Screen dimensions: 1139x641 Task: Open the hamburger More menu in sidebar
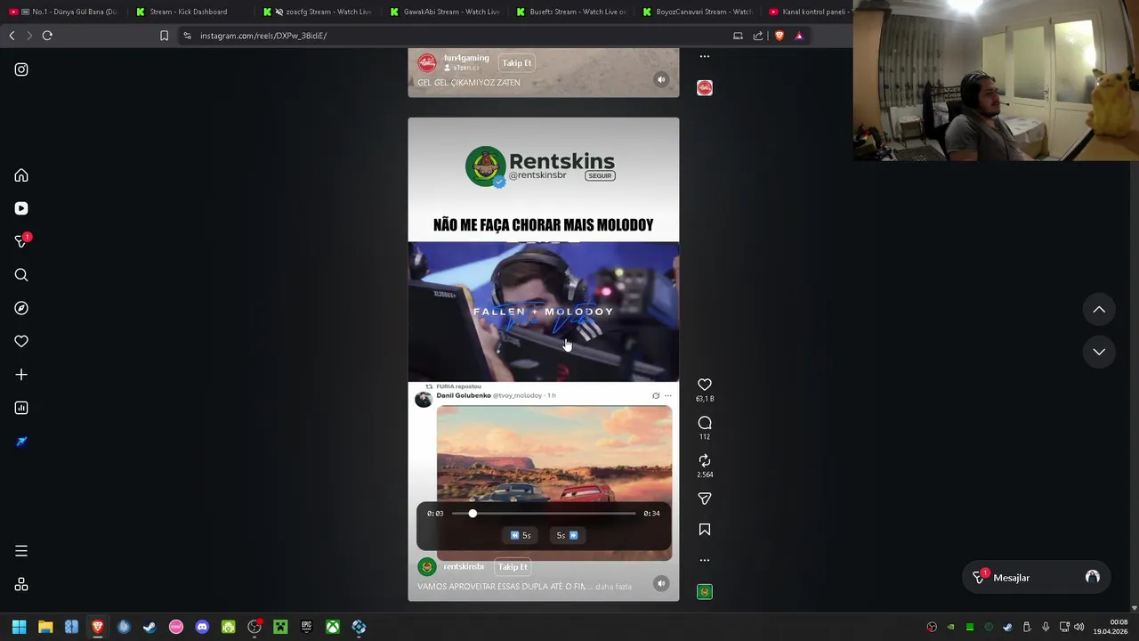21,551
